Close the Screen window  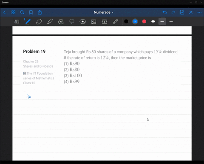(201, 2)
